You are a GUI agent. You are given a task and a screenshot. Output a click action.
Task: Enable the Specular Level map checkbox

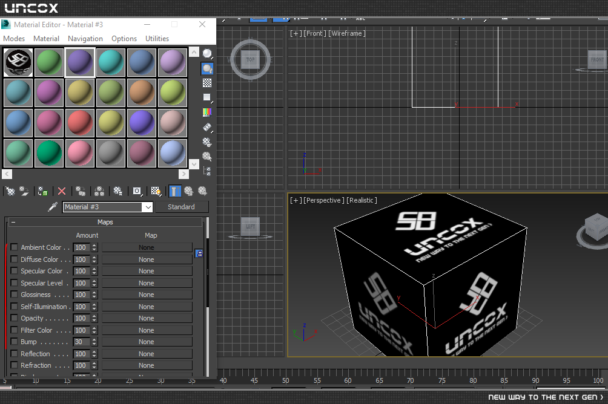tap(14, 283)
